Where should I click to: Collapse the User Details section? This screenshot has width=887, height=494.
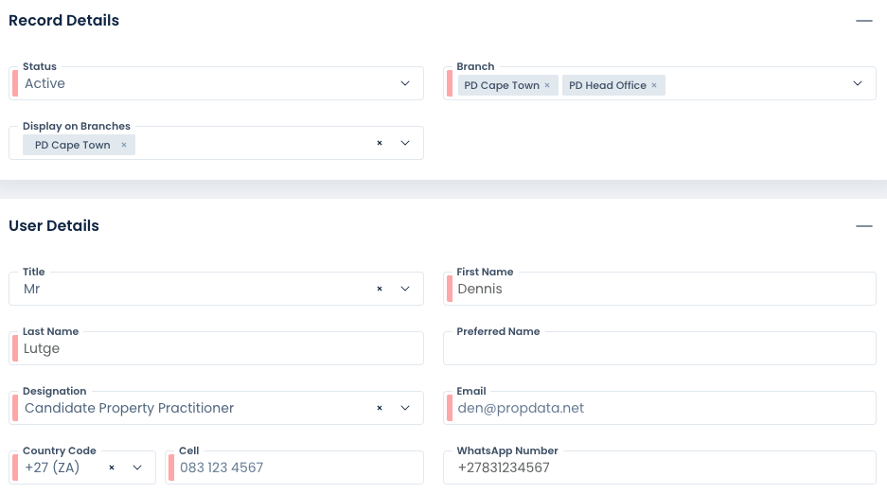point(863,226)
